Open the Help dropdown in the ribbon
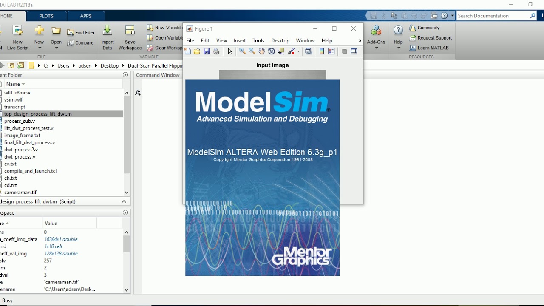The width and height of the screenshot is (544, 306). click(x=398, y=37)
